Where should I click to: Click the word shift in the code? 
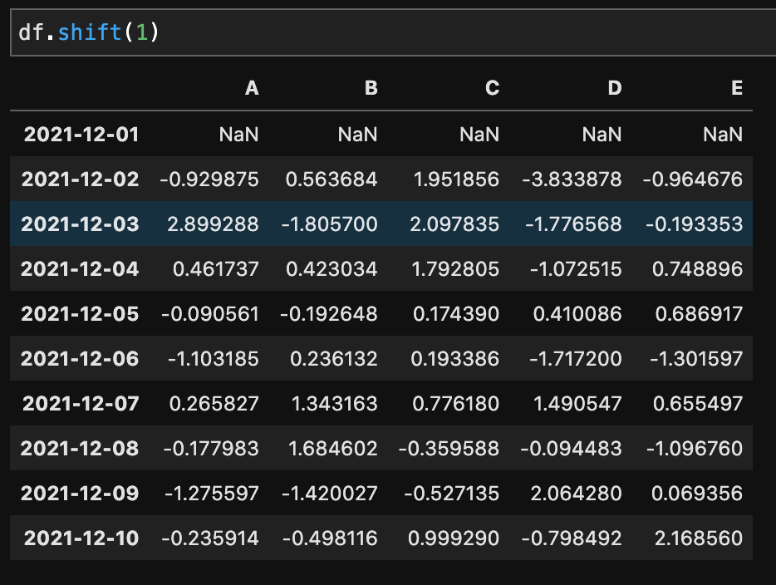(x=90, y=32)
